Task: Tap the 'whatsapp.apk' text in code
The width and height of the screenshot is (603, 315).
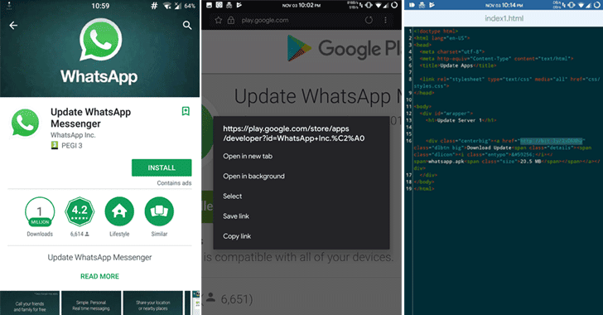Action: (446, 162)
